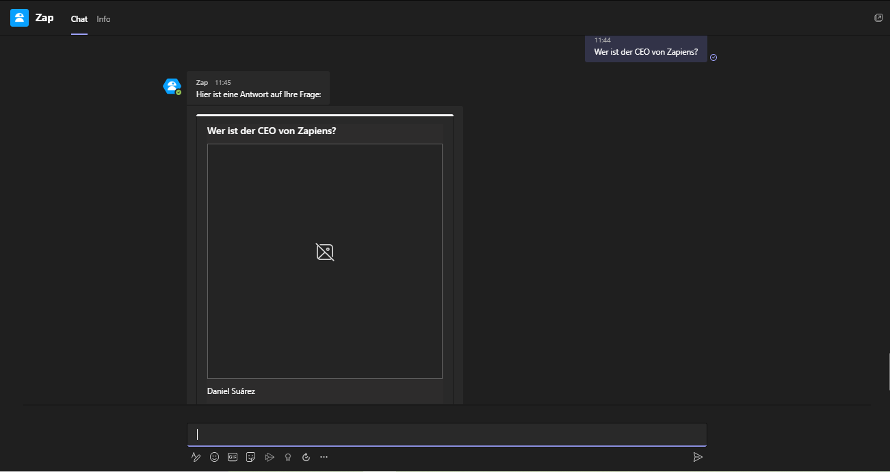The height and width of the screenshot is (472, 890).
Task: Open the Sticker picker
Action: tap(251, 457)
